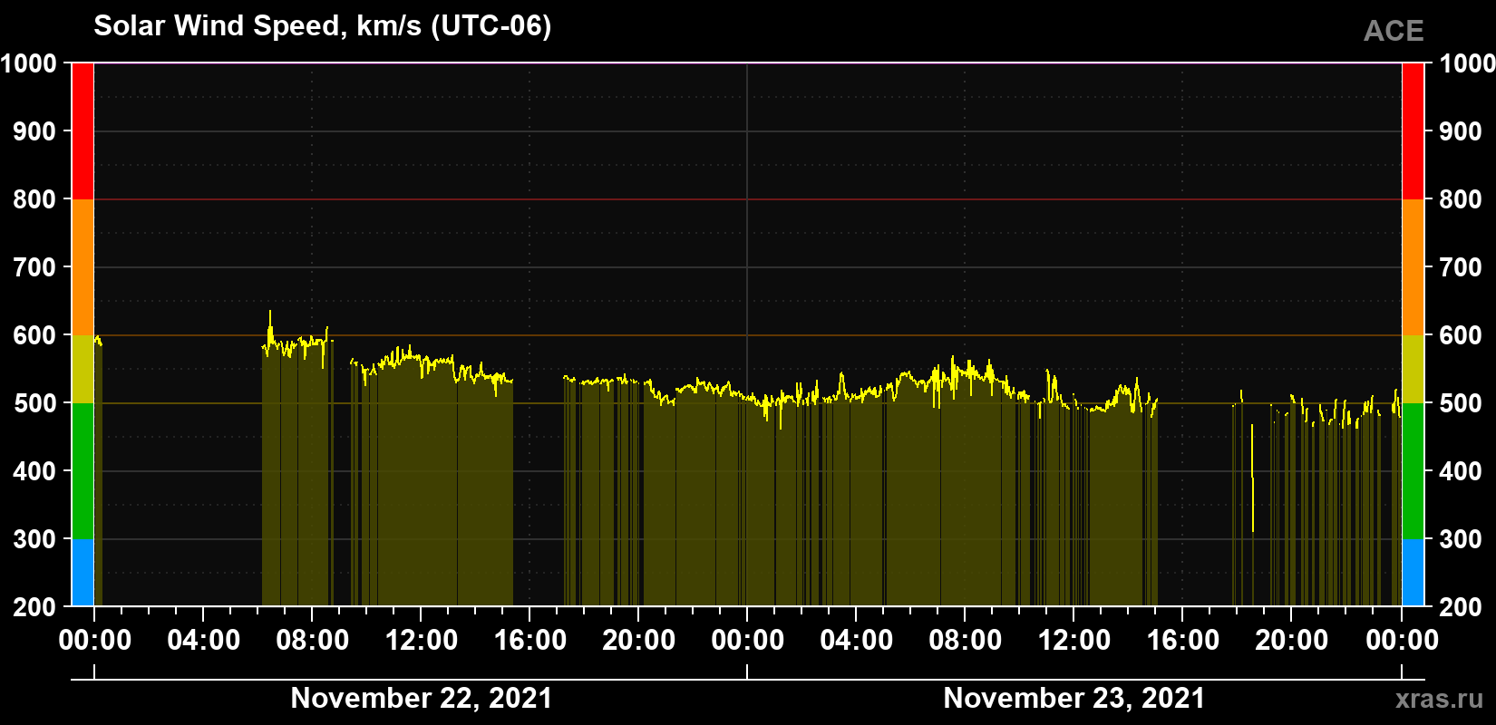Click the left axis 1000 value
Screen dimensions: 1496x725
tap(29, 63)
